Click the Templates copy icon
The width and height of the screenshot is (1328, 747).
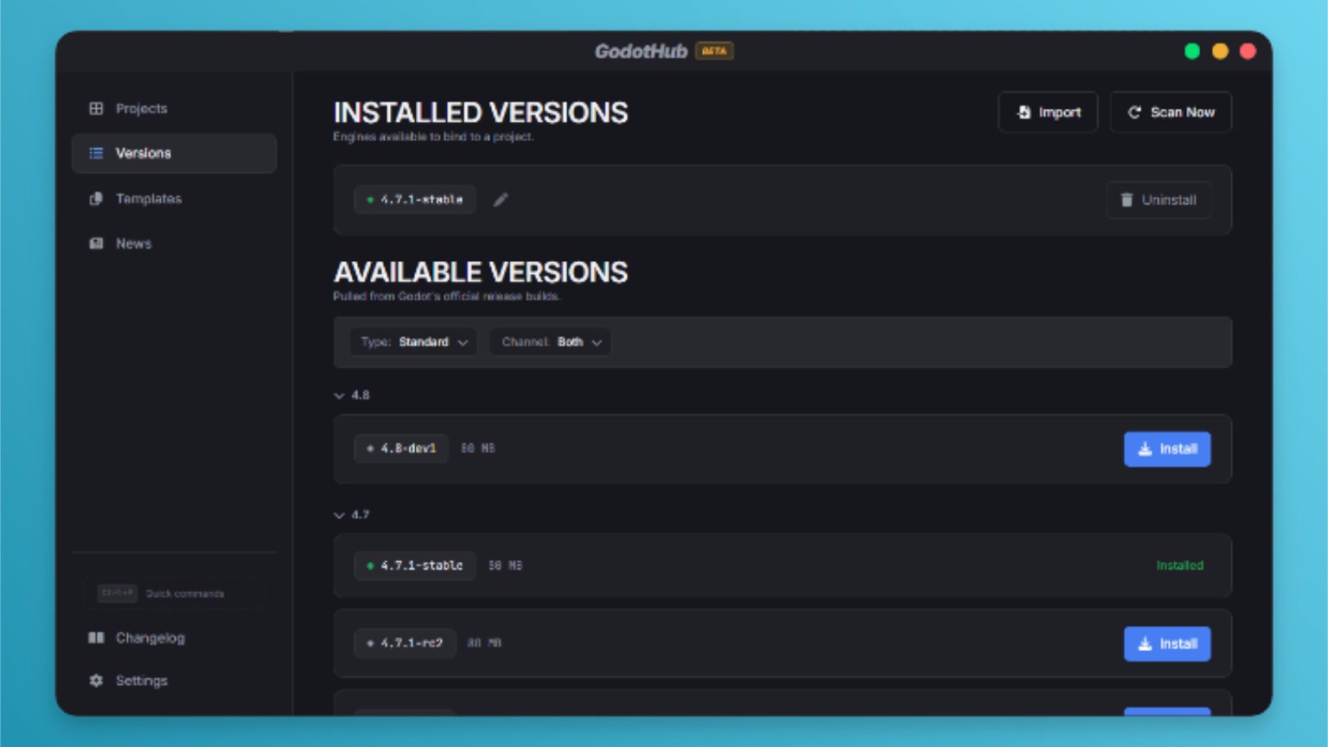point(96,198)
